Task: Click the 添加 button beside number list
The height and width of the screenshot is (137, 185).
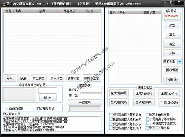Action: click(172, 25)
